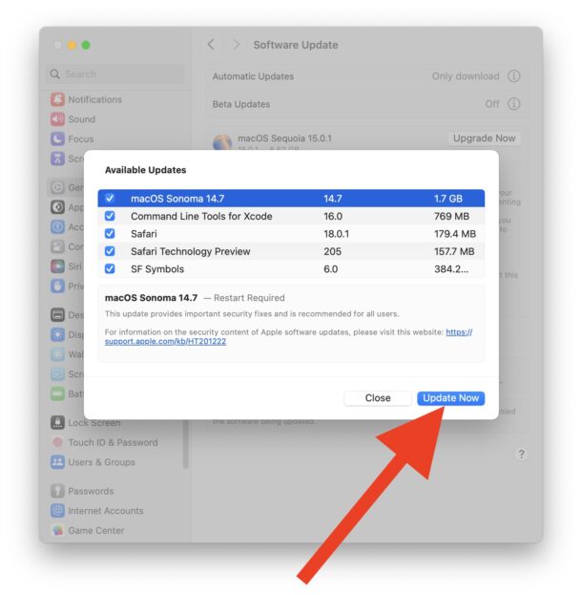This screenshot has height=595, width=582.
Task: Select the macOS Sonoma 14.7 row name
Action: [x=177, y=199]
